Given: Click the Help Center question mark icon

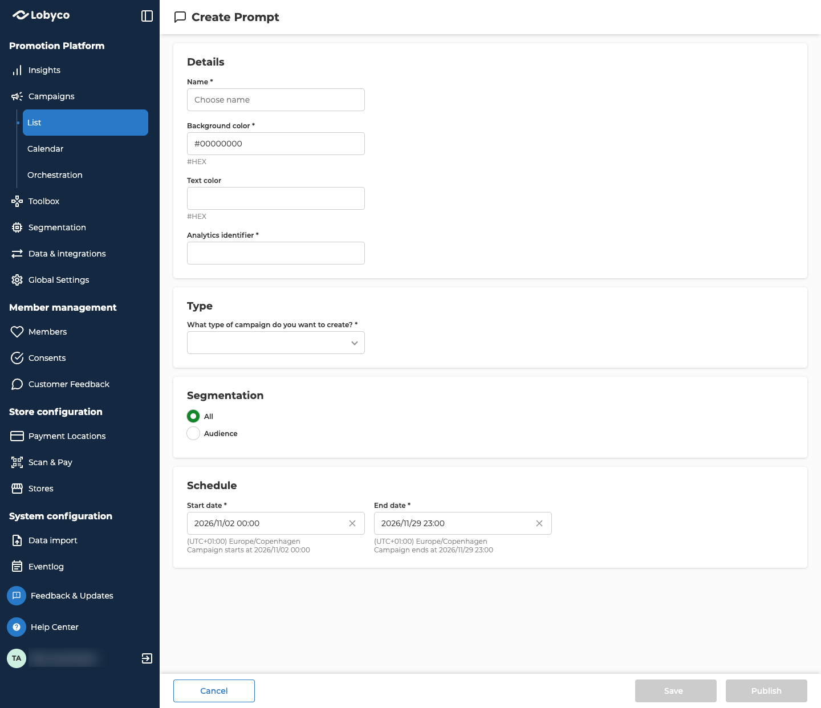Looking at the screenshot, I should coord(17,627).
